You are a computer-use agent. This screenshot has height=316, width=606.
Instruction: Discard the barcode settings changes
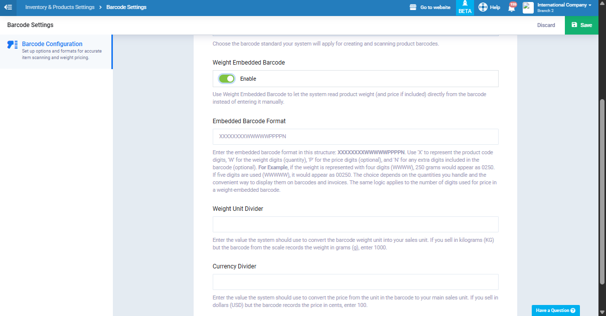coord(546,25)
